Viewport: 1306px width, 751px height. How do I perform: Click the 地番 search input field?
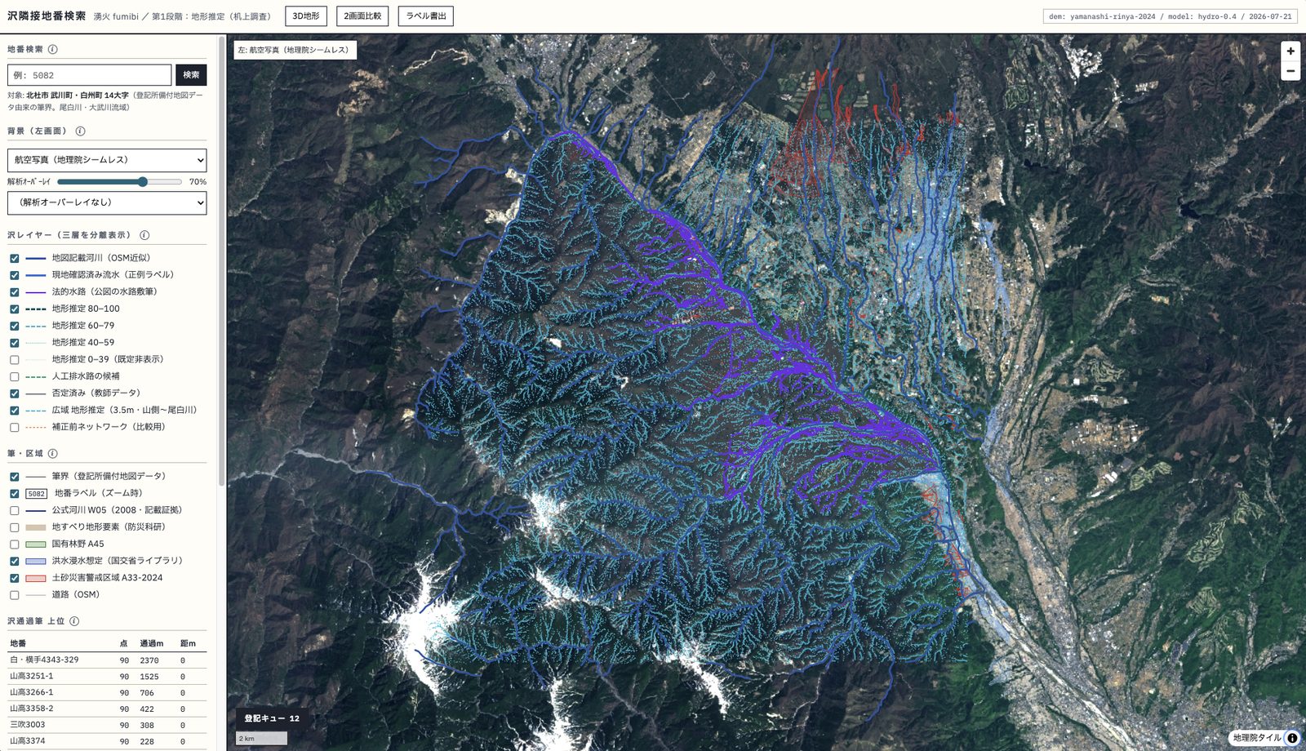(x=90, y=75)
